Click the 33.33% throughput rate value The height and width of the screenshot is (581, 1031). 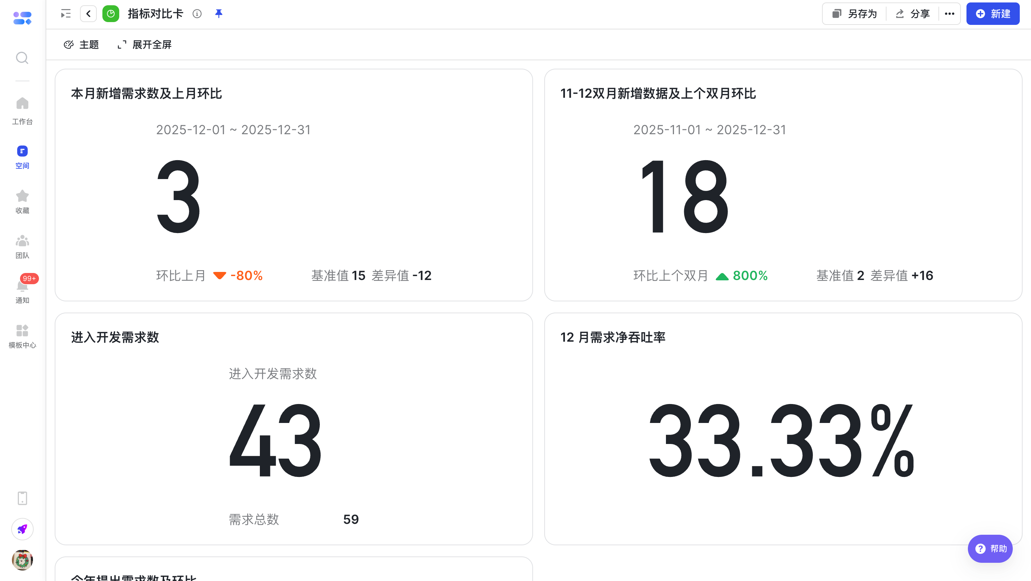[x=782, y=440]
